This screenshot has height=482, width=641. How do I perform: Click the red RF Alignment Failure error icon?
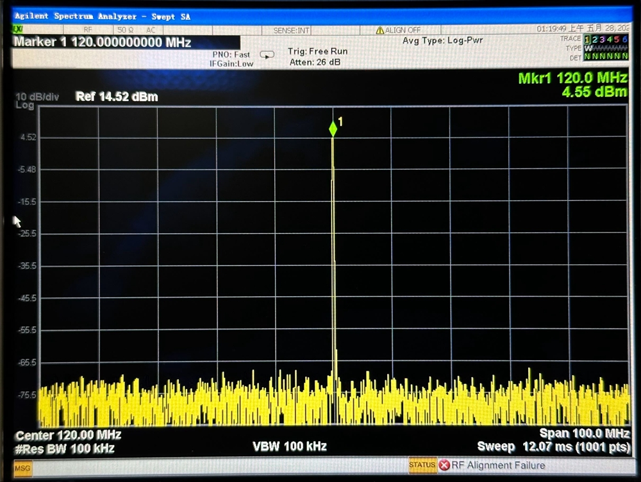coord(444,465)
